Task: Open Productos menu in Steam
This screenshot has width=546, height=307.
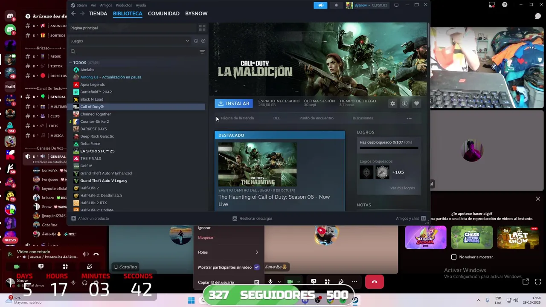Action: [x=124, y=5]
